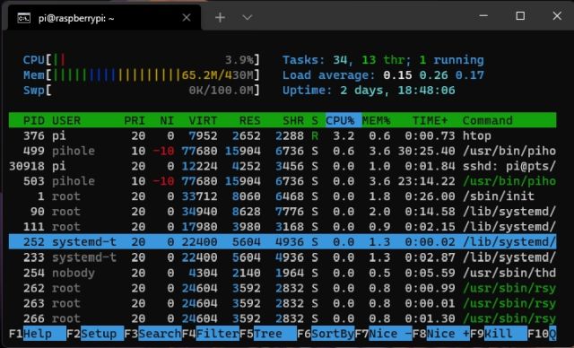The image size is (574, 348).
Task: Toggle F5 Tree view
Action: coord(268,334)
